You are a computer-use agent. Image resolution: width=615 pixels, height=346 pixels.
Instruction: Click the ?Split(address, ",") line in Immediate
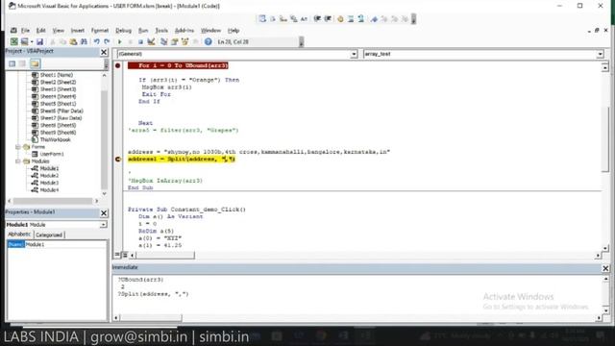(154, 294)
